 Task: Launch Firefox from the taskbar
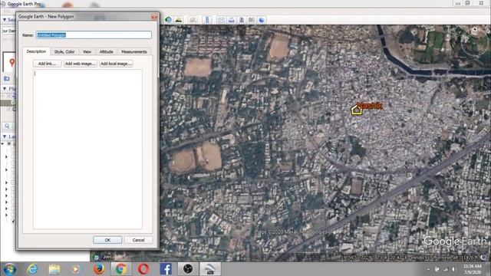pos(99,269)
